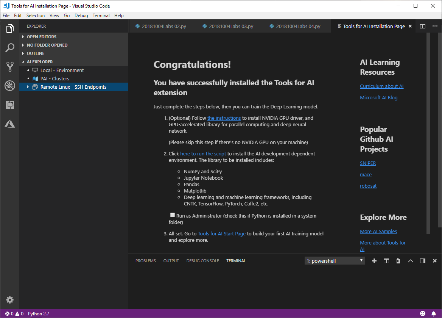Open the Go menu
Viewport: 442px width, 318px height.
point(67,16)
